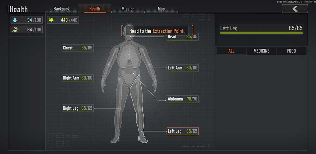Screen dimensions: 316x154
Task: Select the Right Leg 65/65 label
Action: (77, 108)
